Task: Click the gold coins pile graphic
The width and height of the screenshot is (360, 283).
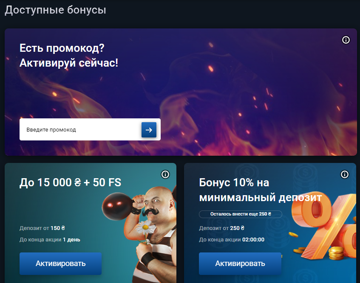Action: click(x=336, y=253)
